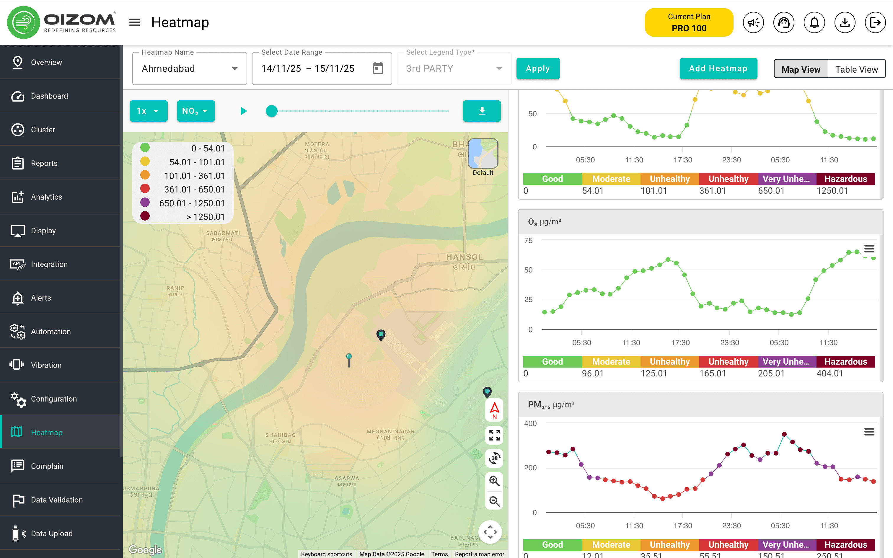Open the support headset icon

click(784, 22)
